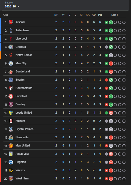131x185 pixels.
Task: Select the Chelsea badge icon
Action: (x=11, y=47)
